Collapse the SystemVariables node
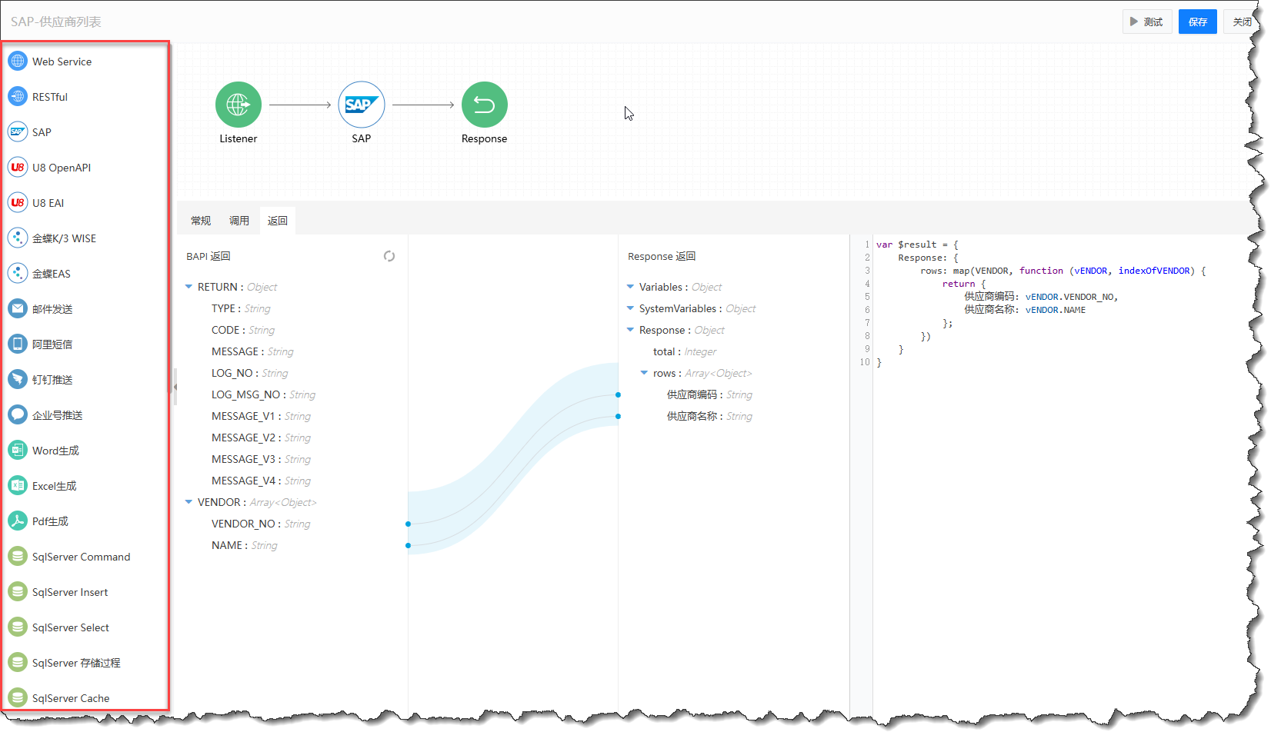 [630, 308]
